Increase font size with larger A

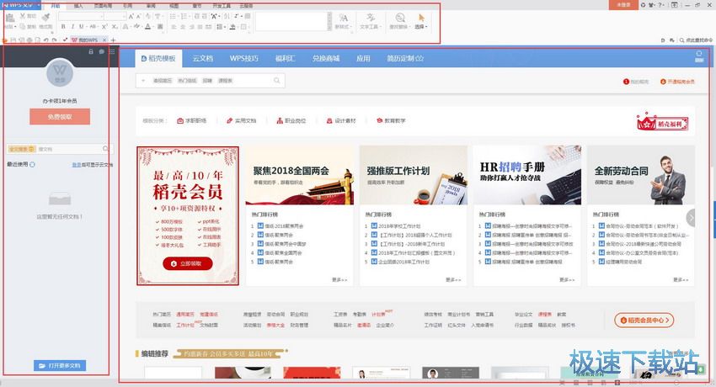tap(131, 17)
